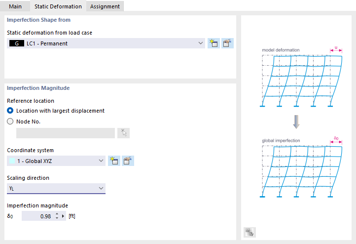356x244 pixels.
Task: Click pick node in graphic icon
Action: [123, 133]
